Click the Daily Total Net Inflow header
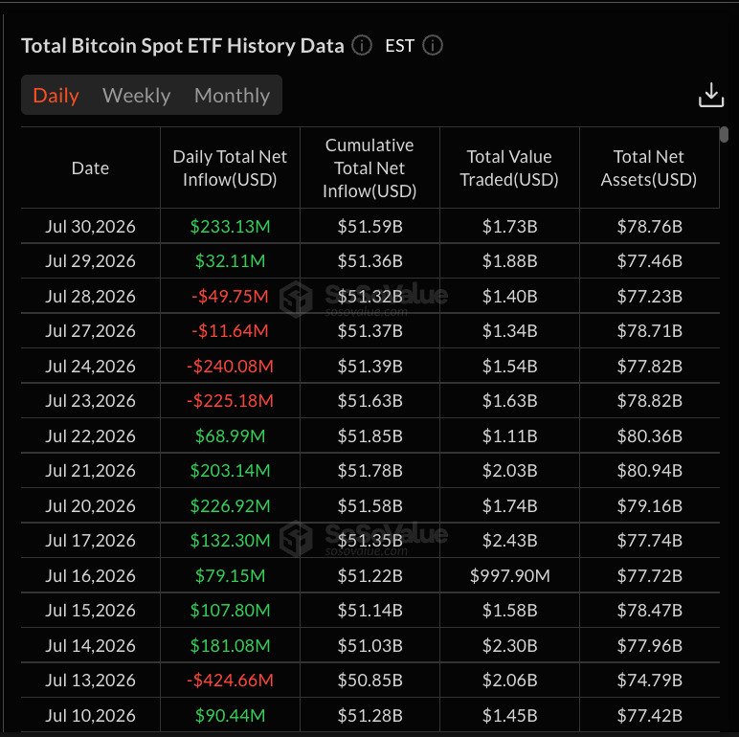The height and width of the screenshot is (737, 739). coord(230,168)
